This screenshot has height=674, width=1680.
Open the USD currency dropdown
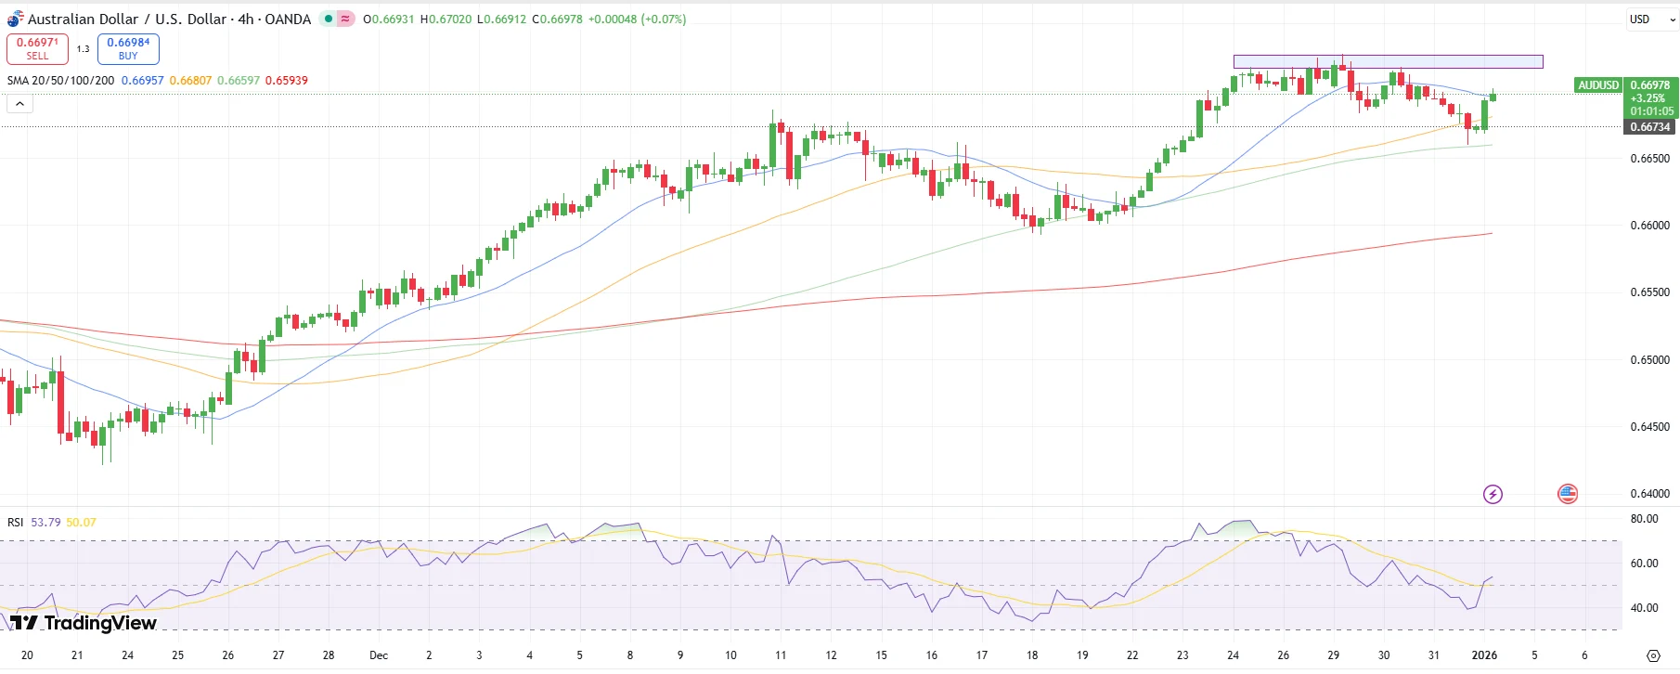[x=1652, y=19]
